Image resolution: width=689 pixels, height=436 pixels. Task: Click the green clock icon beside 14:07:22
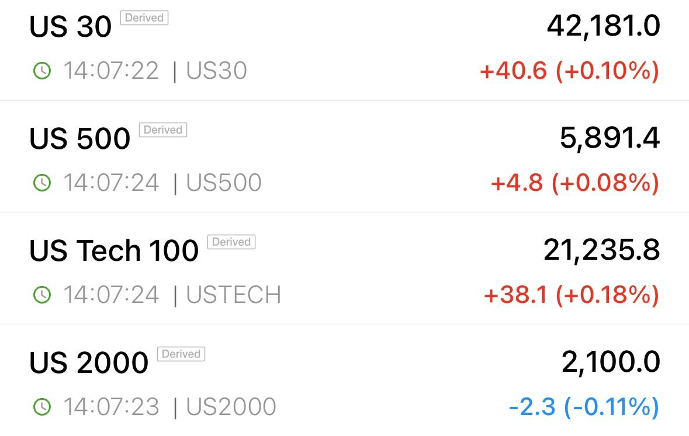(x=42, y=71)
